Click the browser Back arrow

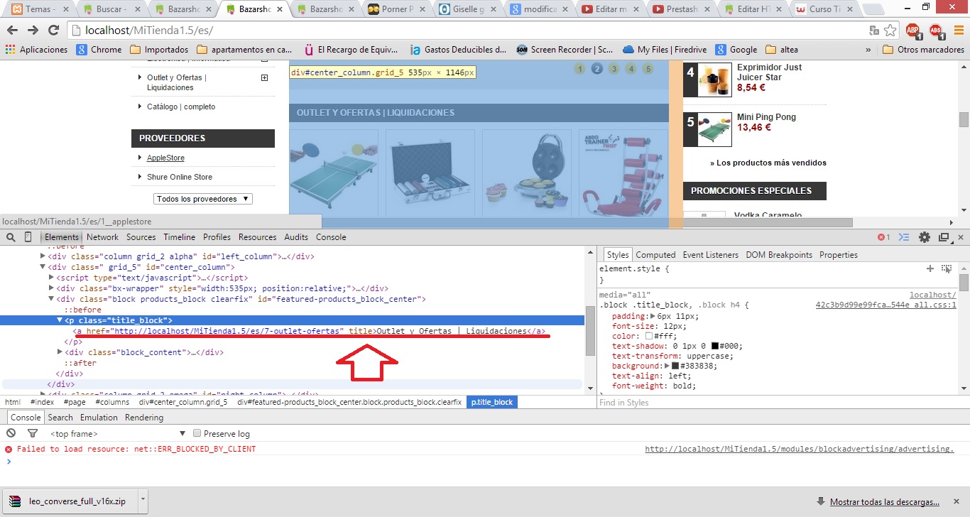click(13, 31)
